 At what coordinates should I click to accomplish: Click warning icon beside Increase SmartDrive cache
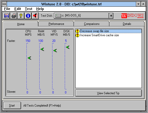[78, 35]
